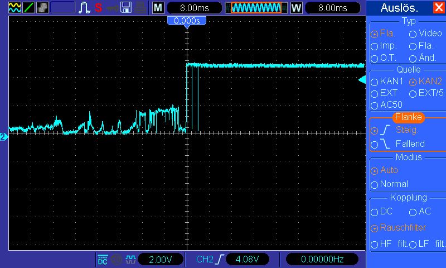
Task: Set trigger mode to Auto
Action: pos(384,170)
